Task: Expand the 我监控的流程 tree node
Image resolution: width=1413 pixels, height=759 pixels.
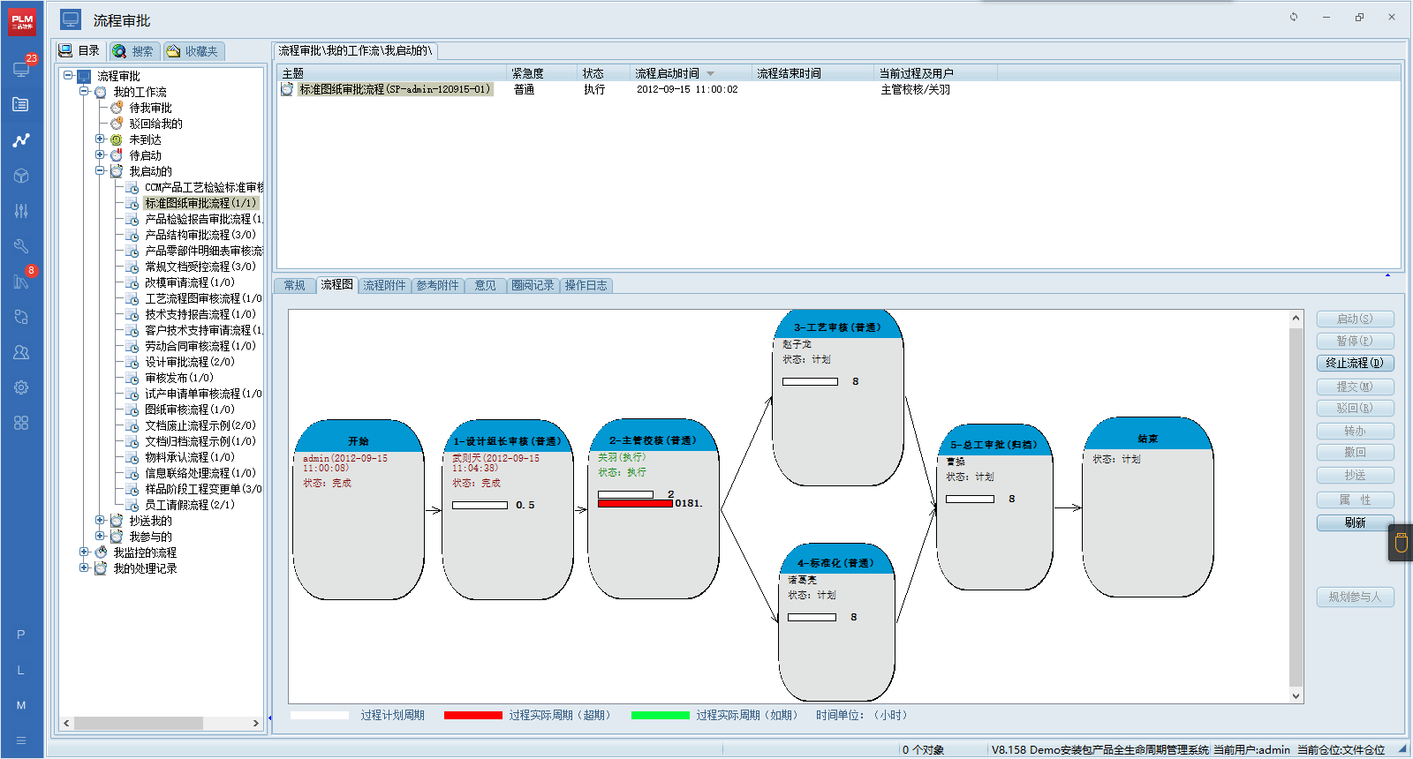Action: 84,552
